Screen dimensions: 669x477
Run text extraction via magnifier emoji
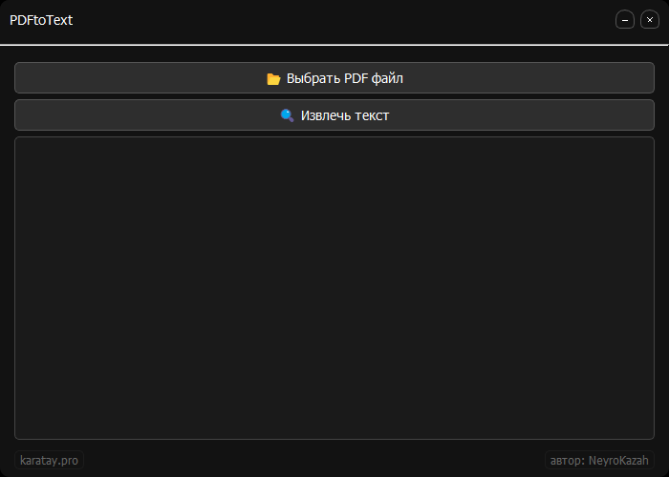[287, 115]
